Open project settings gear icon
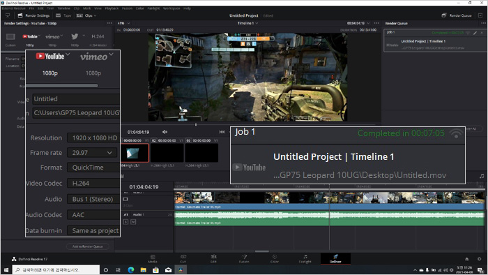Screen dimensions: 488x275 [x=480, y=259]
